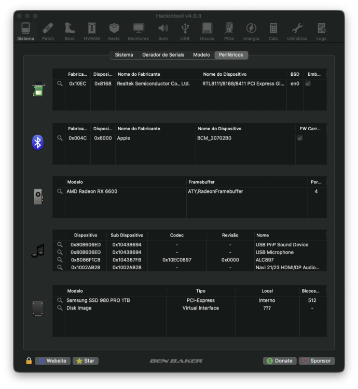Open the PCIe toolbar section
Viewport: 358px width, 389px height.
(229, 32)
